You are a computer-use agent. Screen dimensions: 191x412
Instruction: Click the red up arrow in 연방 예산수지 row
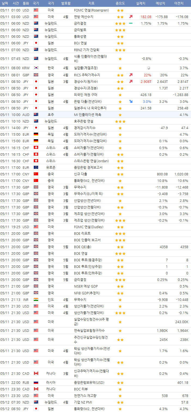[x=131, y=17]
